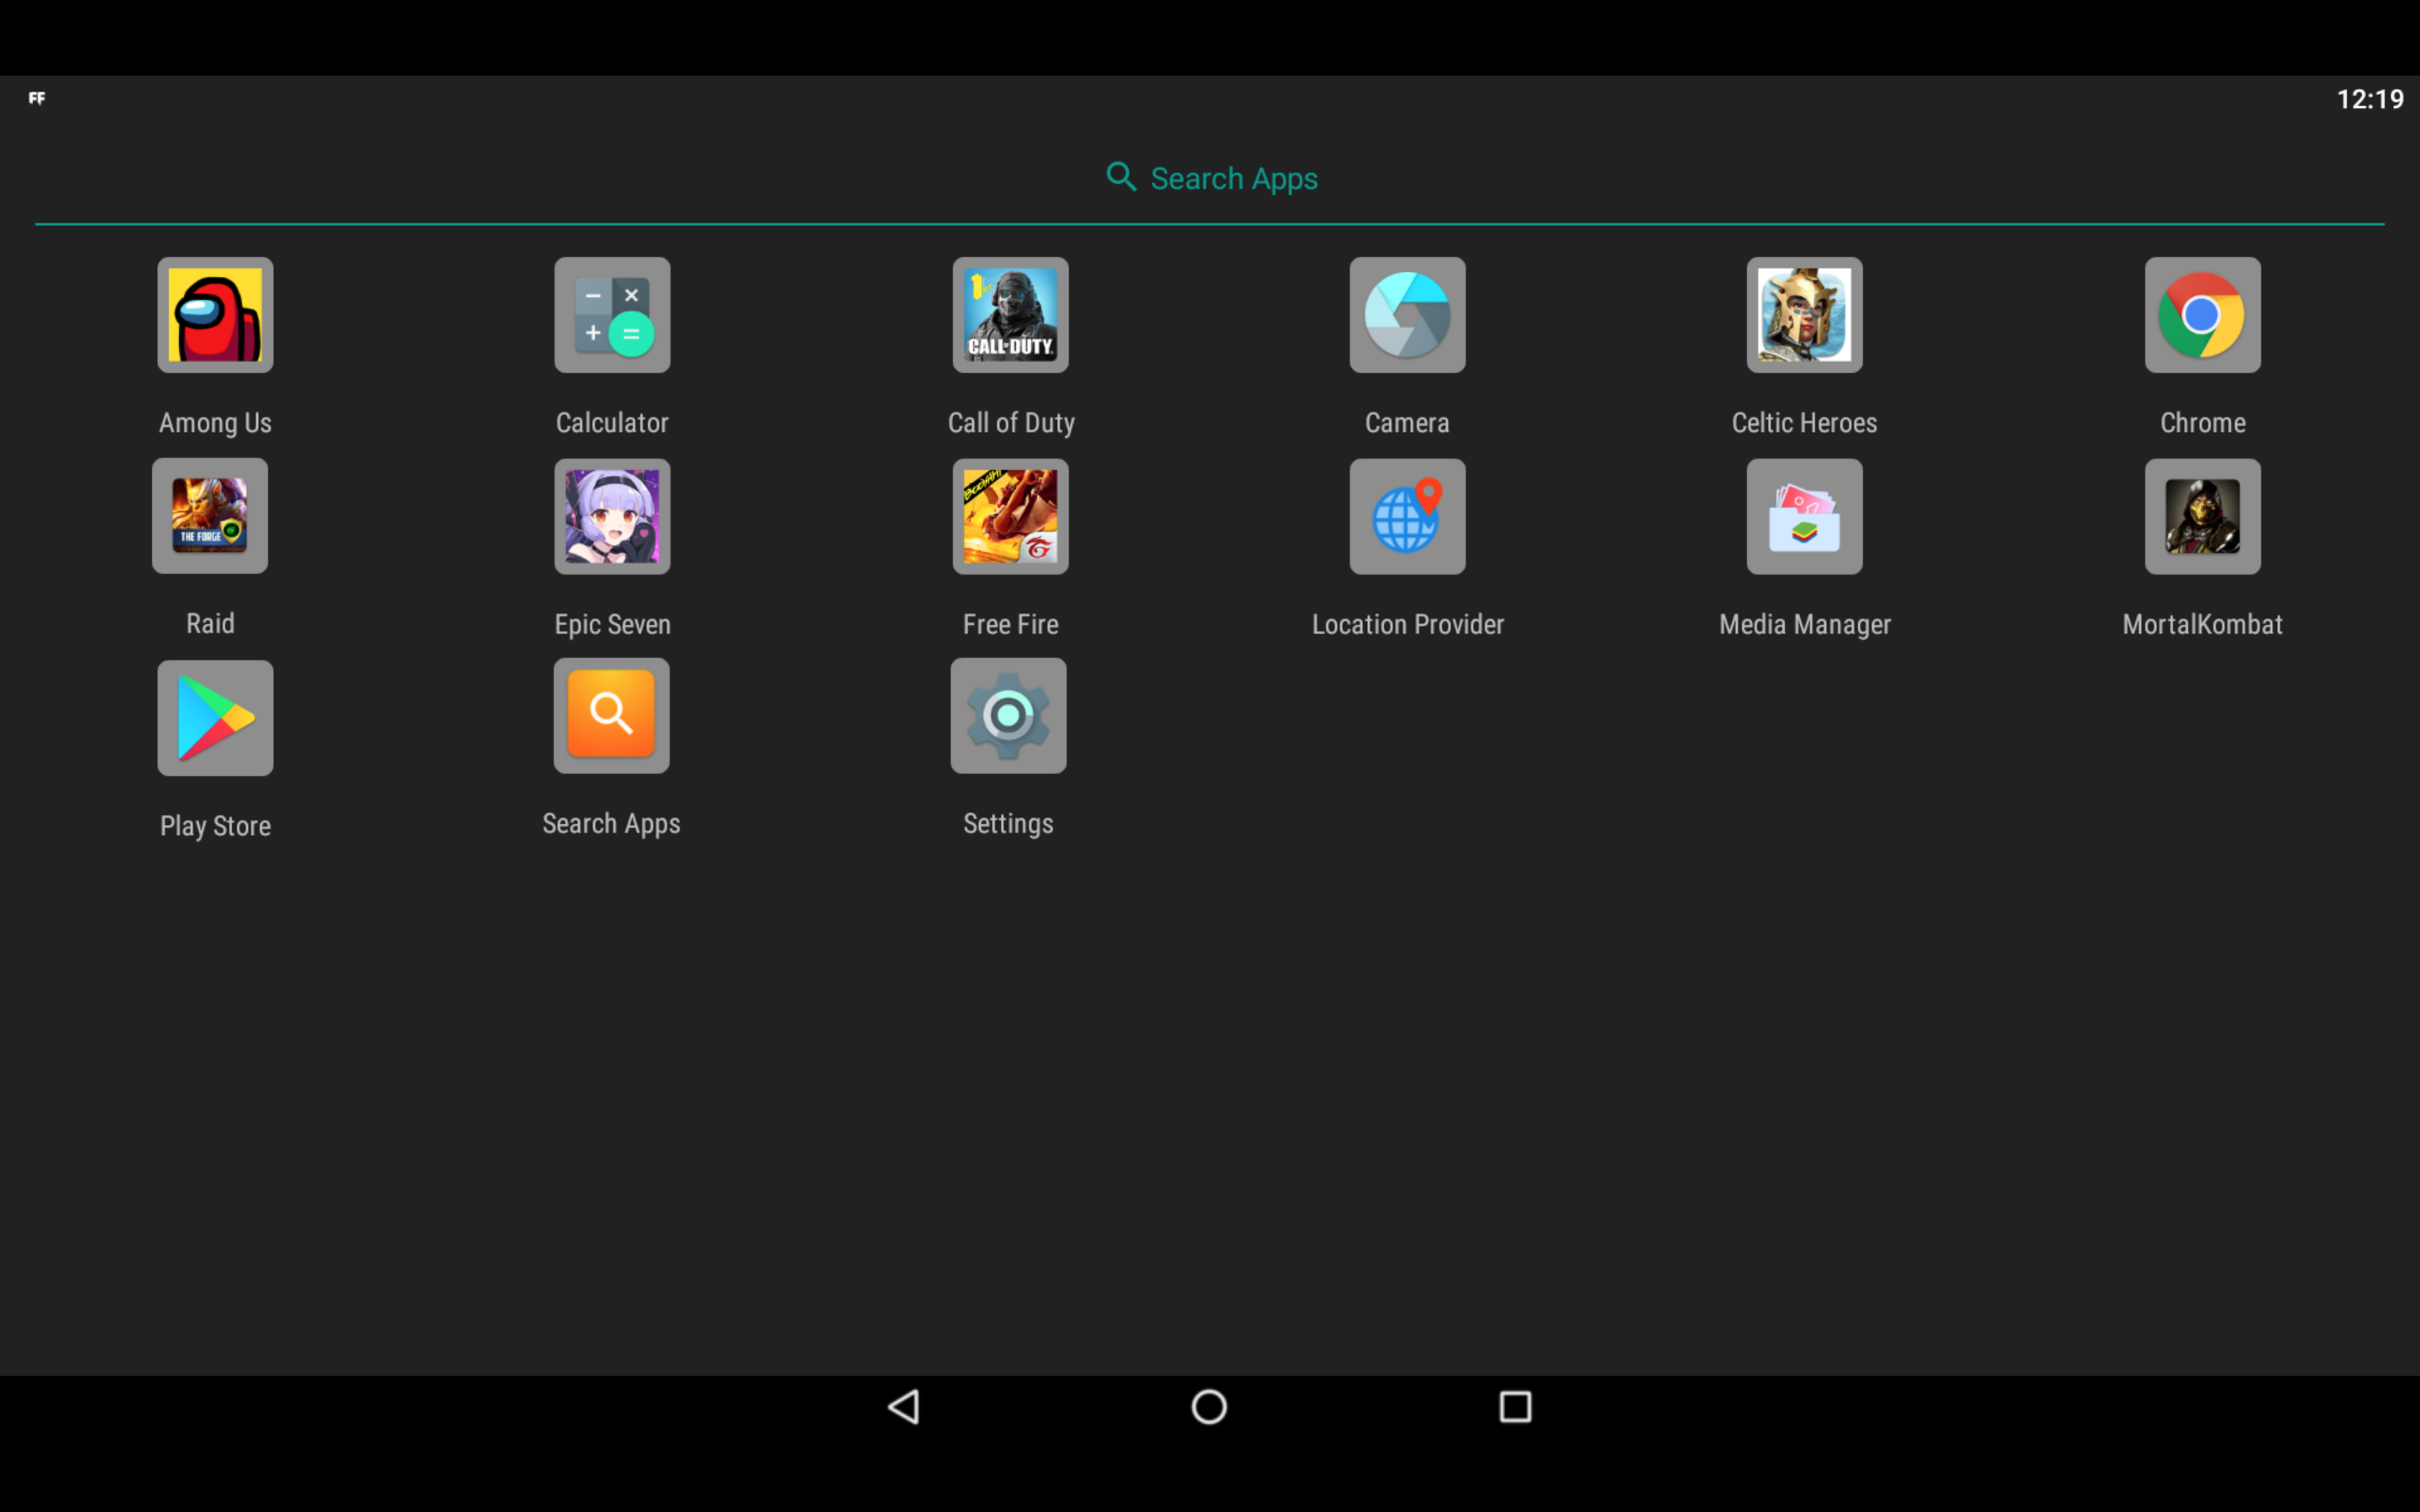Launch the Chrome browser icon
2420x1512 pixels.
tap(2202, 315)
